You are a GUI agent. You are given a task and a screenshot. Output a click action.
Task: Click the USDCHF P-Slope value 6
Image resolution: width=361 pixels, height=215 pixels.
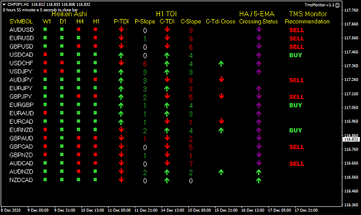145,64
